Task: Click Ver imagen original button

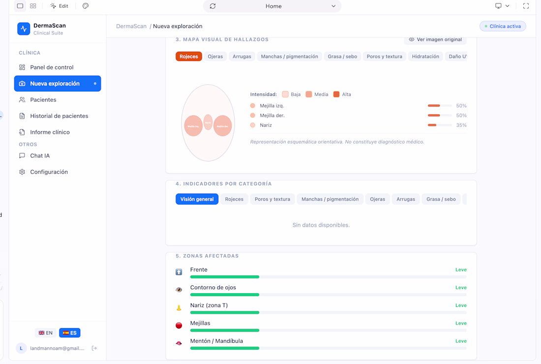Action: (435, 40)
